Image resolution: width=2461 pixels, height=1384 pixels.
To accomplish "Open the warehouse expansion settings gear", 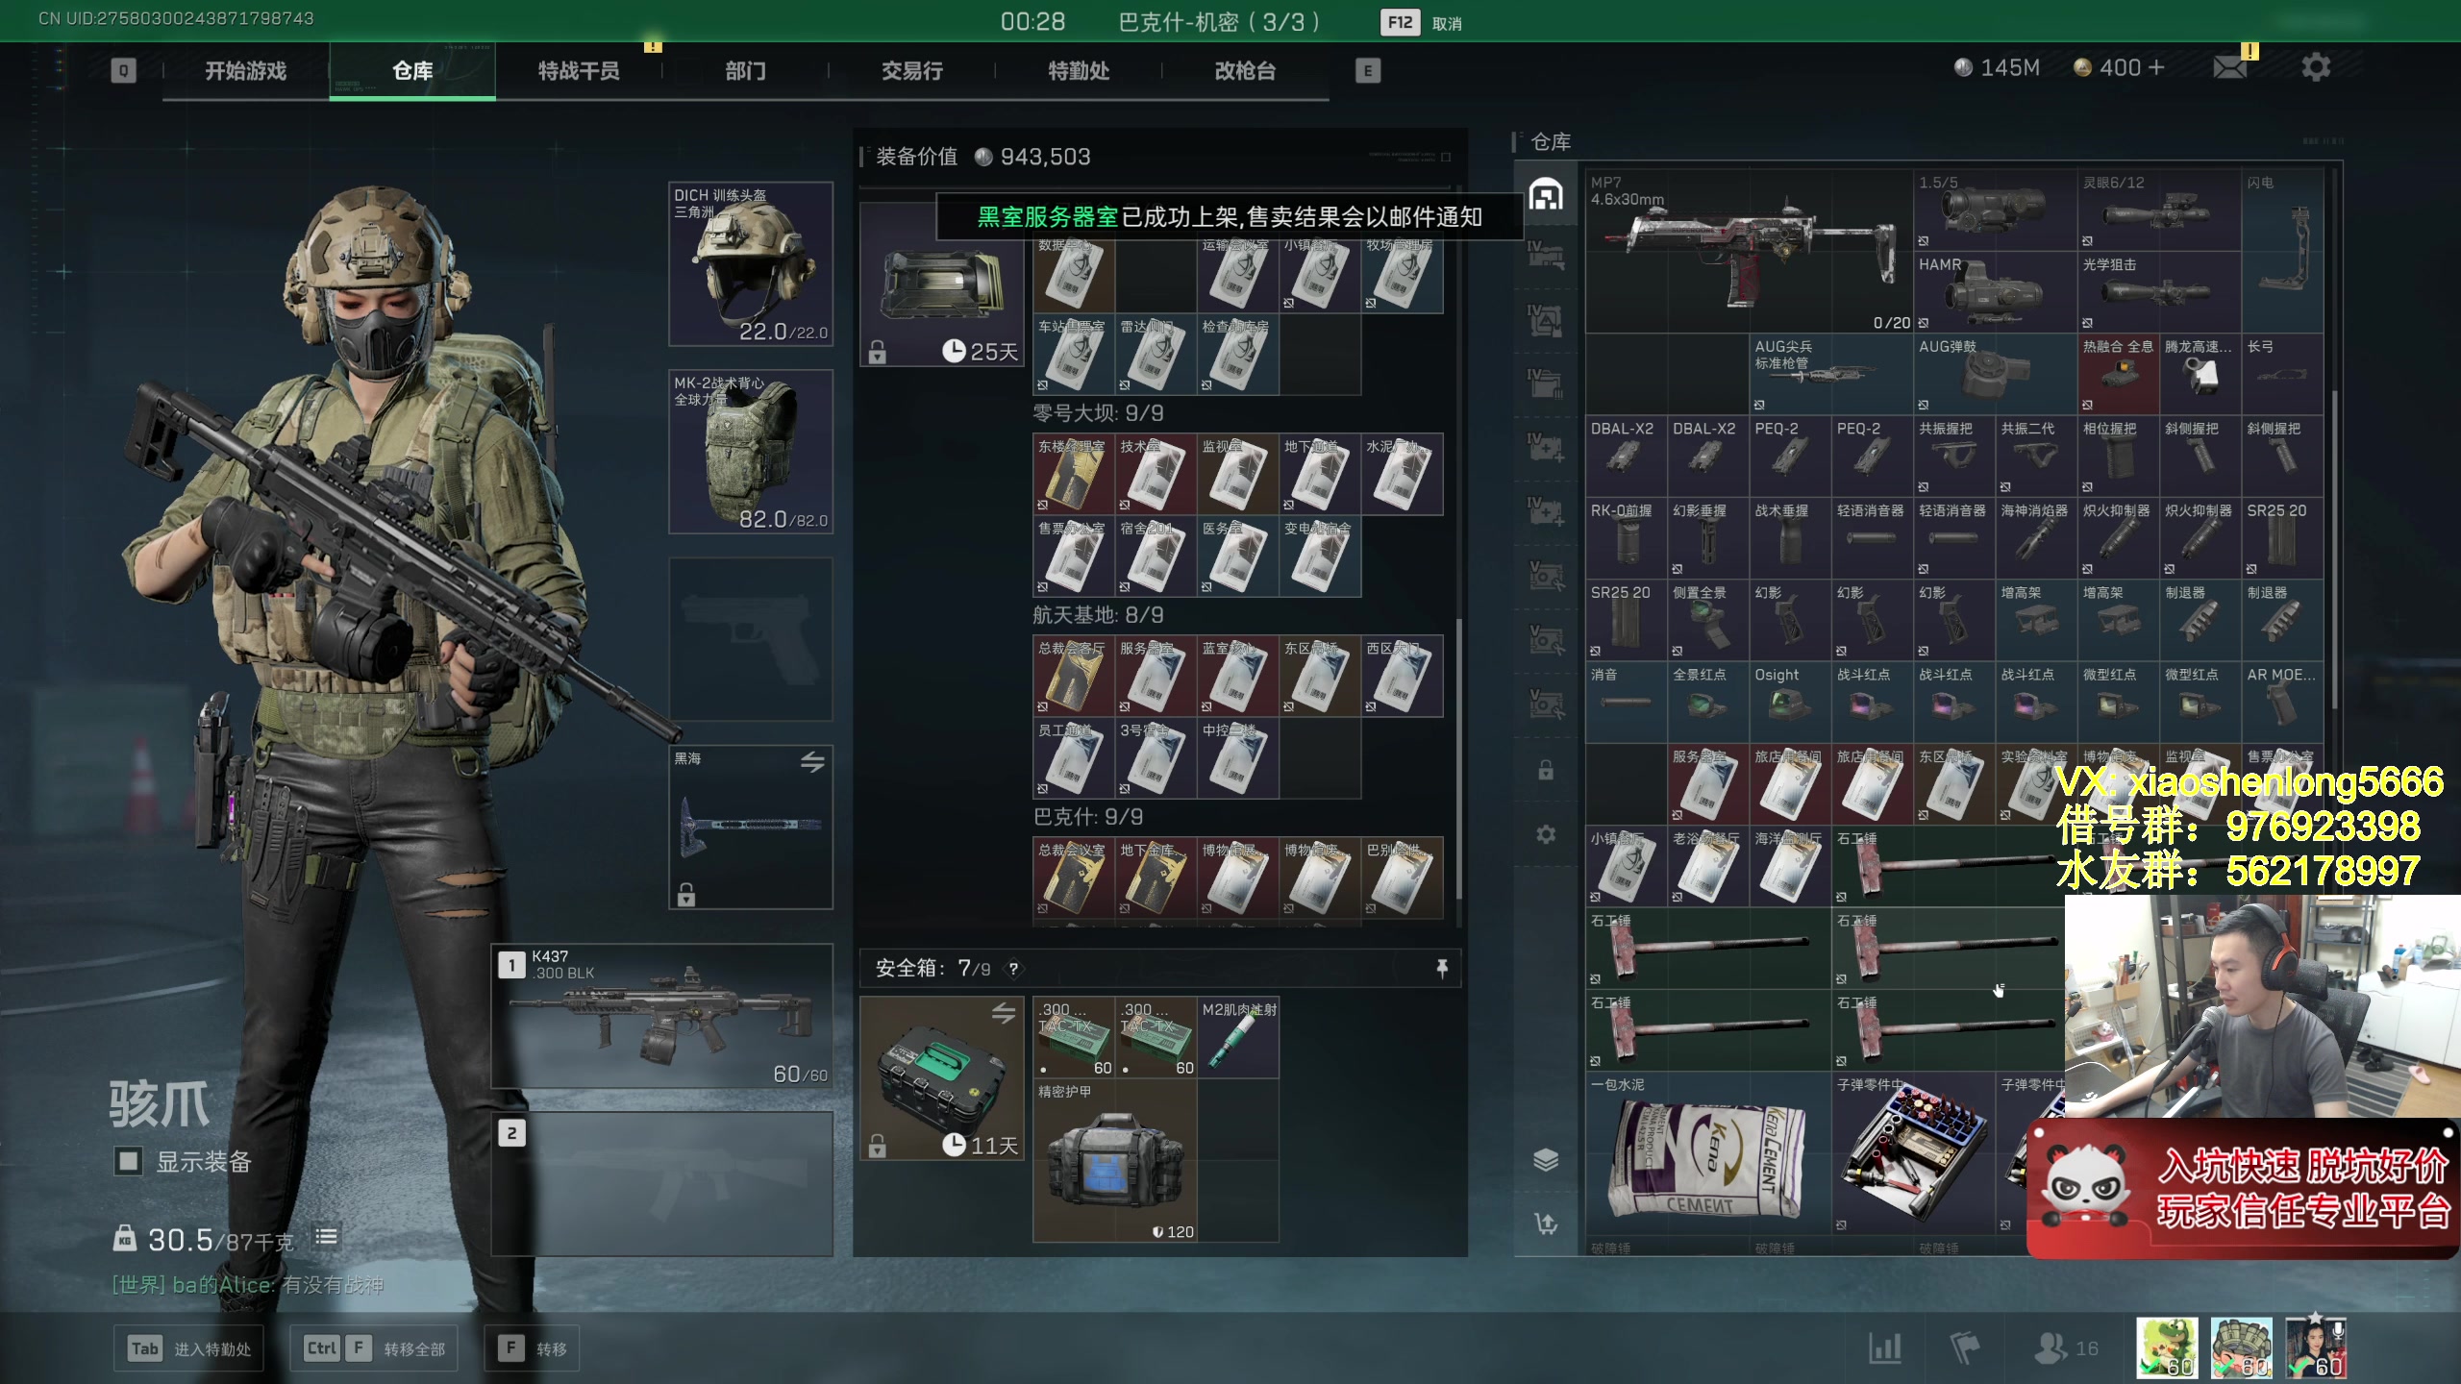I will point(1546,834).
